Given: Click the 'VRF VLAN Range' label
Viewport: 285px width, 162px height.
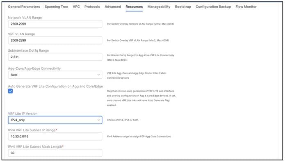Looking at the screenshot, I should tap(21, 34).
